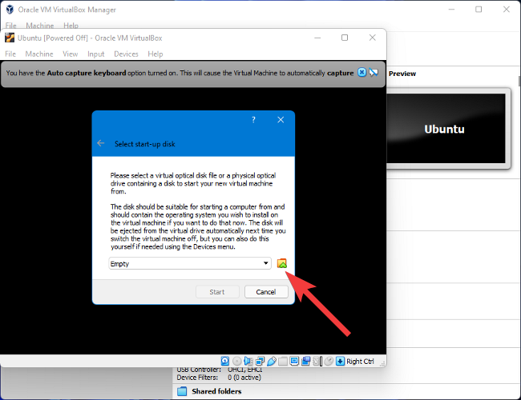Screen dimensions: 521x400
Task: Click the VirtualBox Manager title bar logo
Action: tap(10, 10)
